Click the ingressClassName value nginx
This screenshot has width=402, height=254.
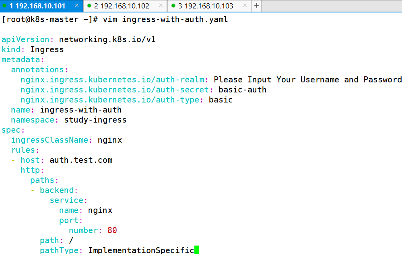(110, 140)
